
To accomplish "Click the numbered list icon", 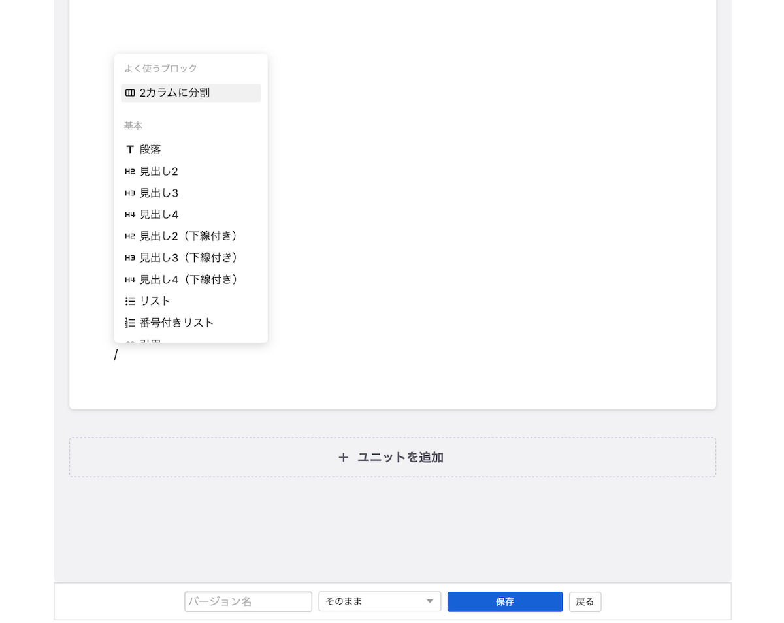I will [x=130, y=323].
